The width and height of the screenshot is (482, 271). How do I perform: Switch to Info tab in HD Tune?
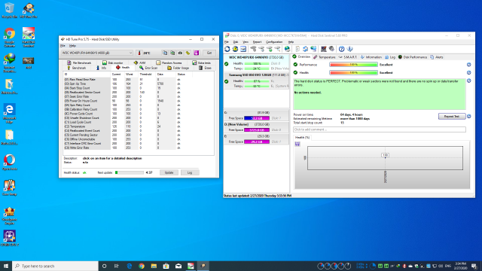102,68
